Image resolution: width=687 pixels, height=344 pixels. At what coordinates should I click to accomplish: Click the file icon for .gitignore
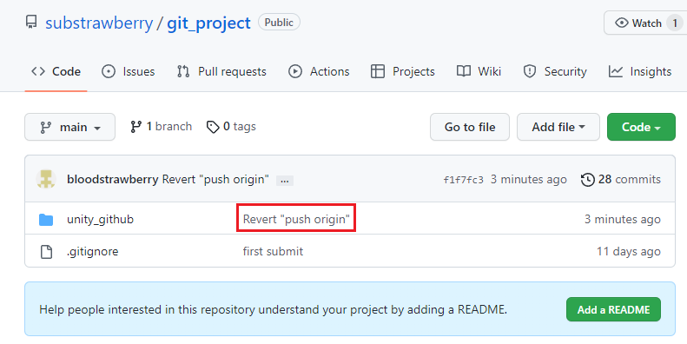click(46, 252)
